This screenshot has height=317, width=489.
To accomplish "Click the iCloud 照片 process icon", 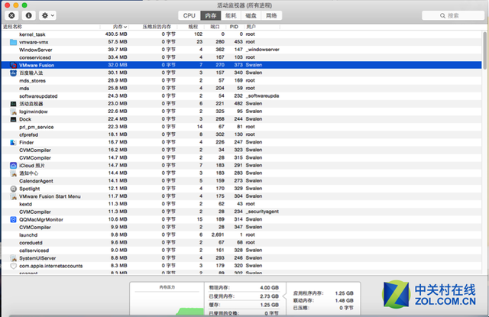I will pyautogui.click(x=13, y=166).
